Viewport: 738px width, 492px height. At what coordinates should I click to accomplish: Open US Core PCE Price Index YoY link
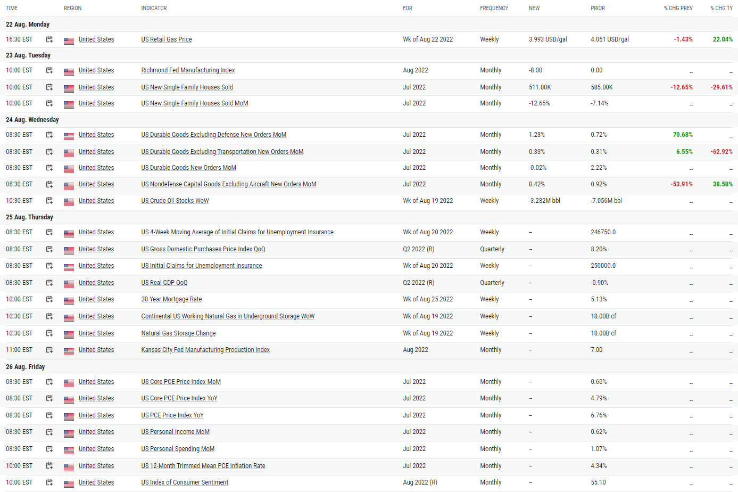tap(179, 398)
